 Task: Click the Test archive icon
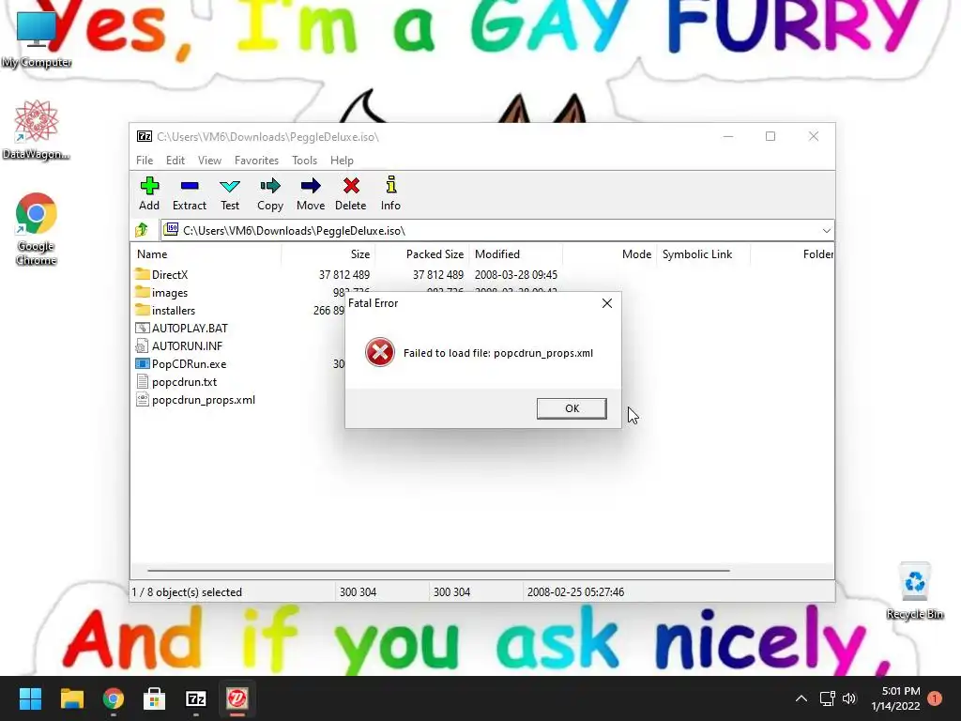click(x=230, y=193)
